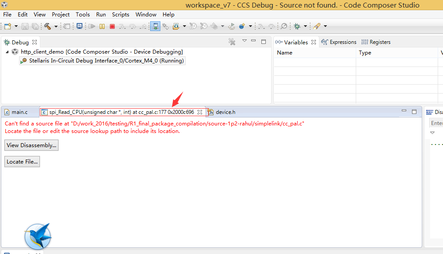Click the View Disassembly button

coord(31,145)
